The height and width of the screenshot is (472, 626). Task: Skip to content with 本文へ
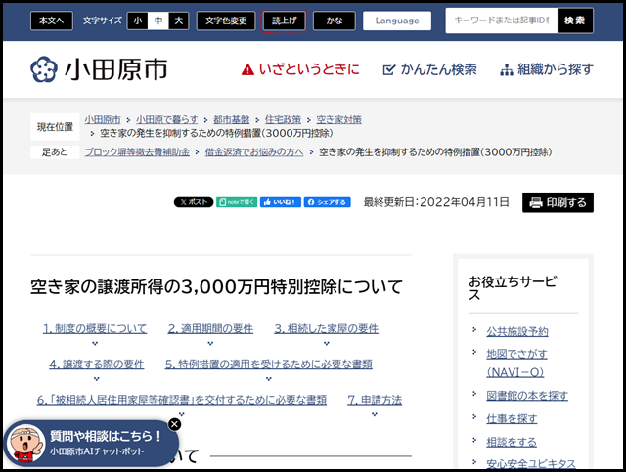click(52, 21)
